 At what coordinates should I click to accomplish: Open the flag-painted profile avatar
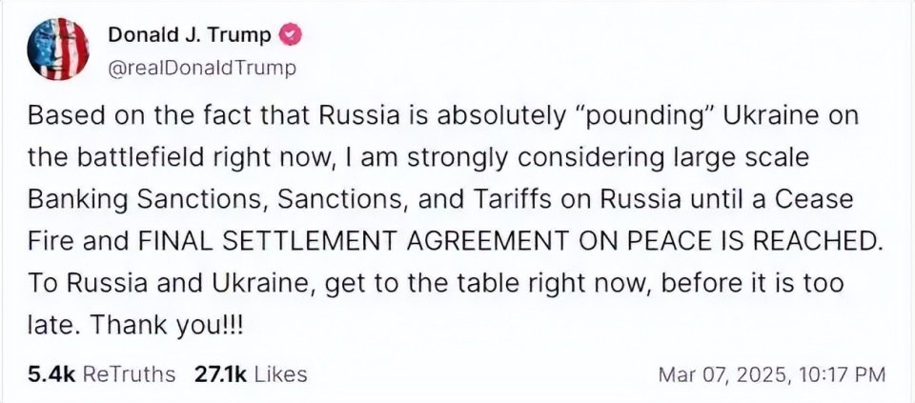click(x=58, y=49)
